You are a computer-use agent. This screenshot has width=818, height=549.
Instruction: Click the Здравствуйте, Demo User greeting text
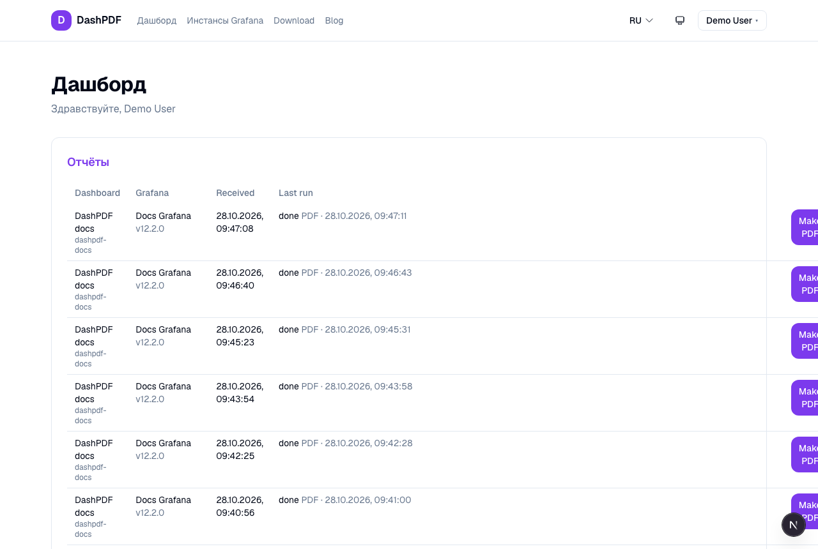[x=113, y=109]
